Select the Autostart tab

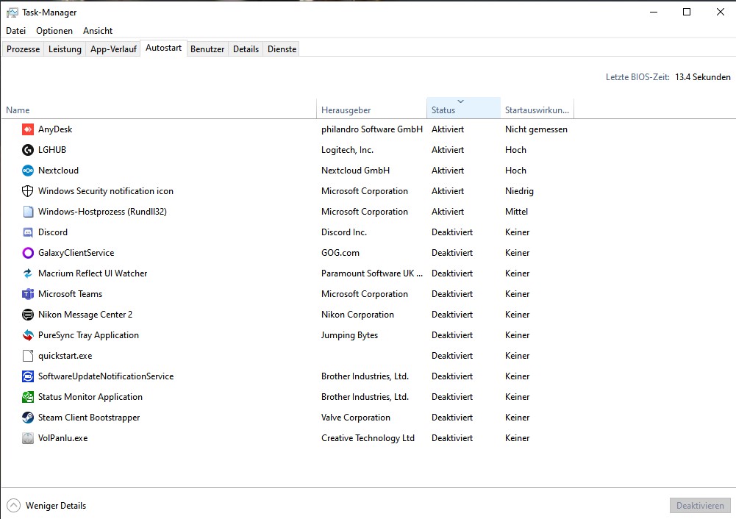point(163,48)
